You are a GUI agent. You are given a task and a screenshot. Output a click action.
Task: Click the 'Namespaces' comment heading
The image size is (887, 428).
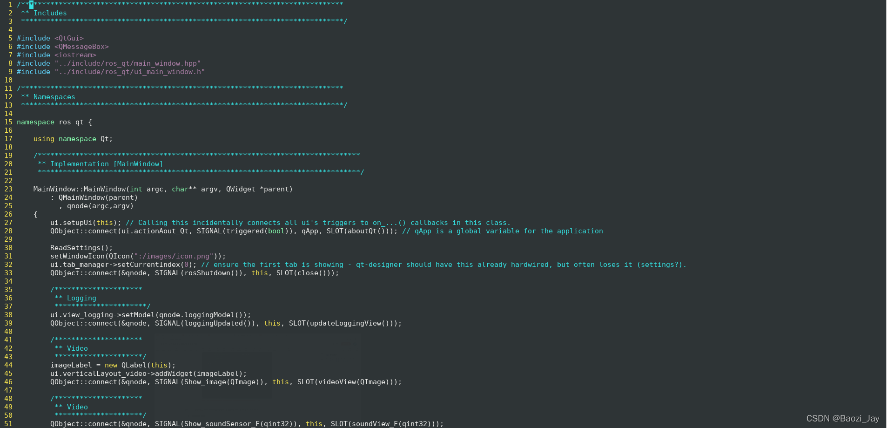click(x=54, y=97)
